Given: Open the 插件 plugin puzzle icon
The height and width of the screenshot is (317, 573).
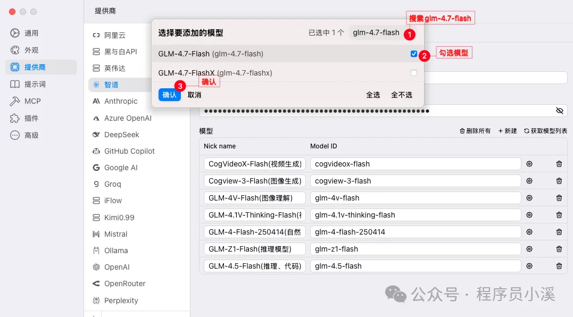Looking at the screenshot, I should coord(14,118).
